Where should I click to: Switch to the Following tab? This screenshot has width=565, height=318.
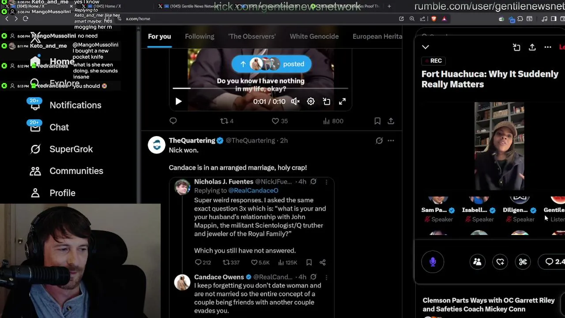200,37
